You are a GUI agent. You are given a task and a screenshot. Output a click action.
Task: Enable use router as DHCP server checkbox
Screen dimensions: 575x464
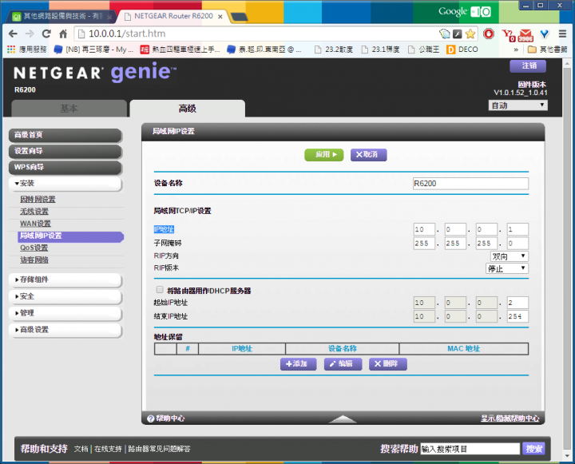(160, 290)
